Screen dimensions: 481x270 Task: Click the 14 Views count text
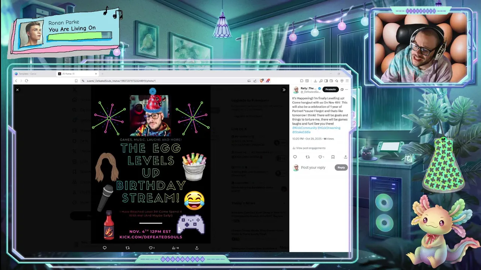tap(329, 139)
